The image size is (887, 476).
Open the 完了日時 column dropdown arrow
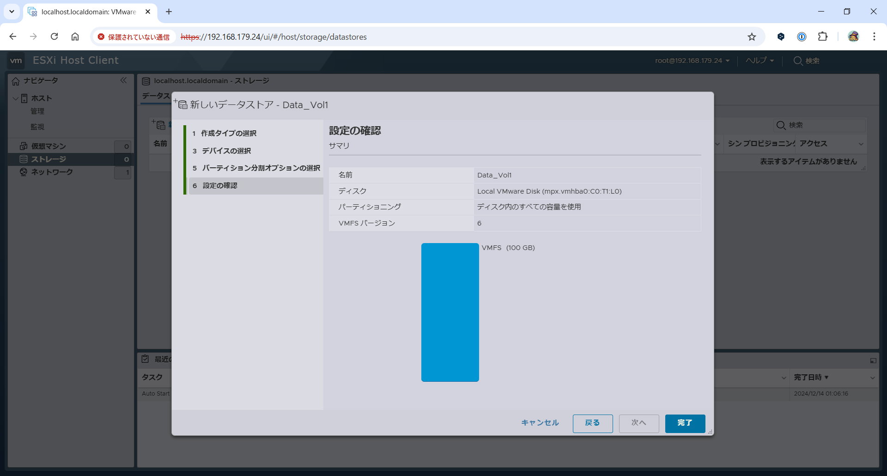point(872,378)
